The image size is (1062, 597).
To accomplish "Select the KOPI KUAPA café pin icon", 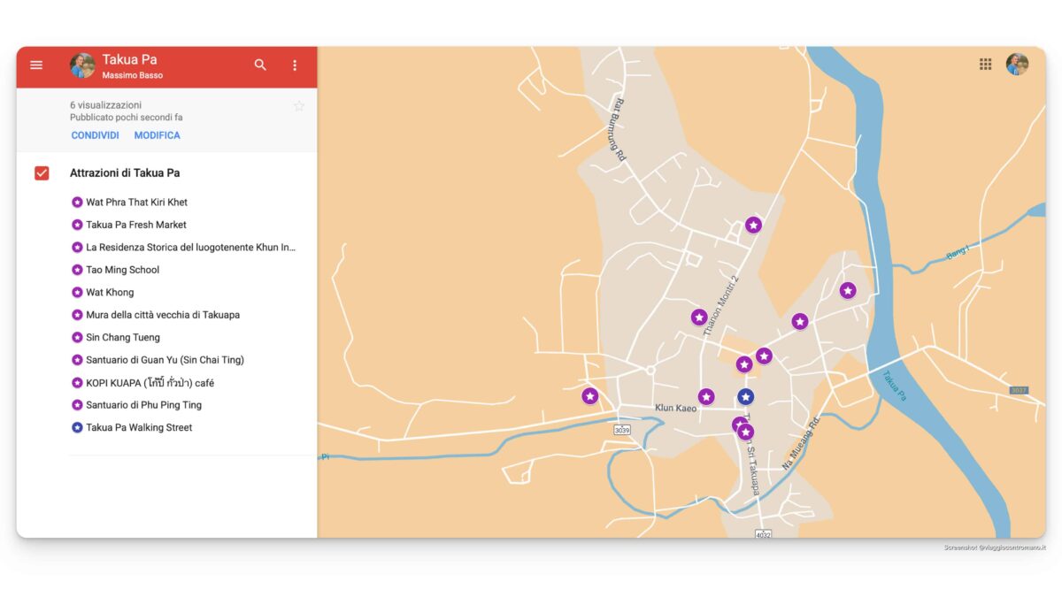I will pos(75,382).
